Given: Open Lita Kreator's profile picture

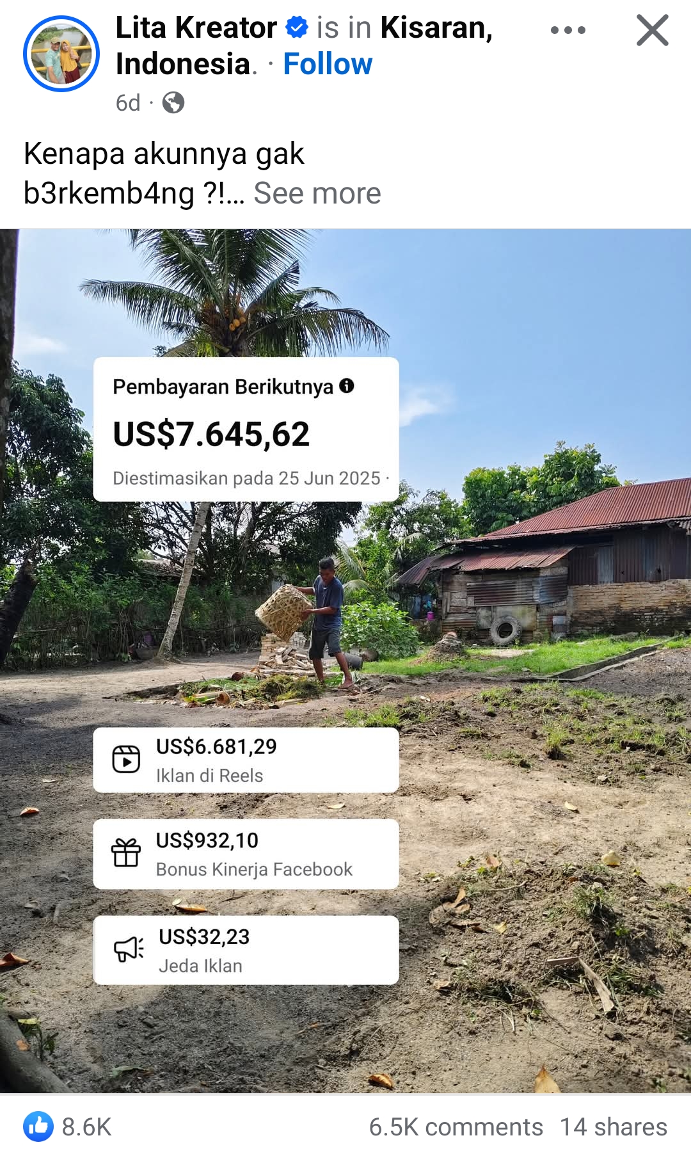Looking at the screenshot, I should tap(61, 54).
